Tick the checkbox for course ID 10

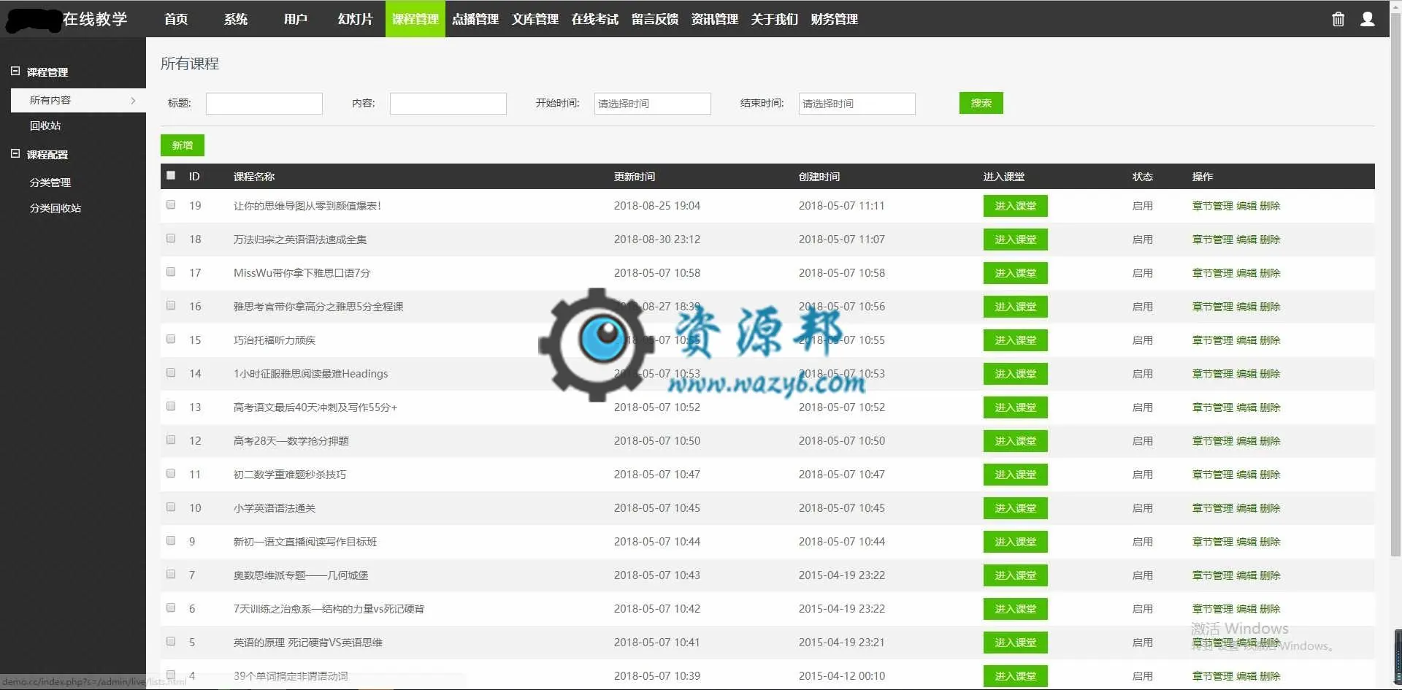pyautogui.click(x=171, y=507)
